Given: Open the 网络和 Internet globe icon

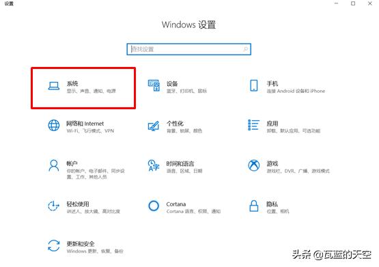Looking at the screenshot, I should pyautogui.click(x=54, y=126).
